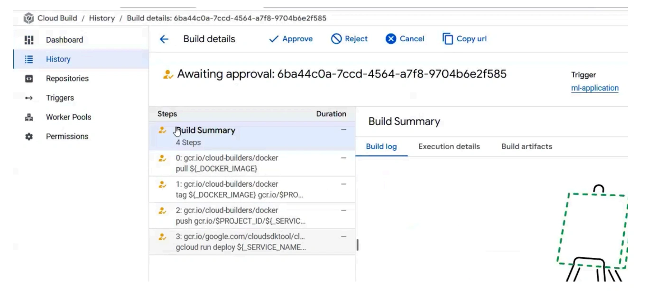Viewport: 647px width, 291px height.
Task: Click the Approve checkmark icon
Action: click(274, 39)
